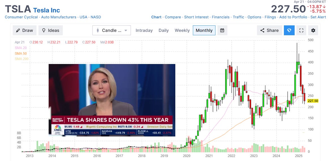This screenshot has height=161, width=328.
Task: Expand the Candle chart type dropdown
Action: [x=112, y=30]
